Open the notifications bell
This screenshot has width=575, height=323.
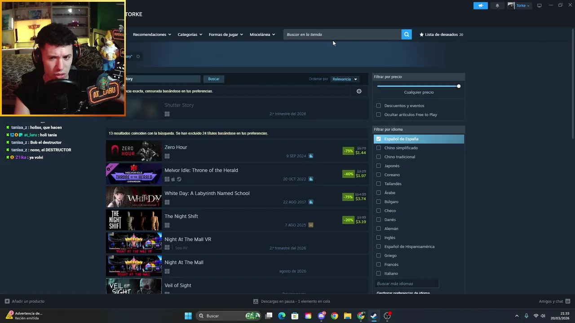[497, 6]
